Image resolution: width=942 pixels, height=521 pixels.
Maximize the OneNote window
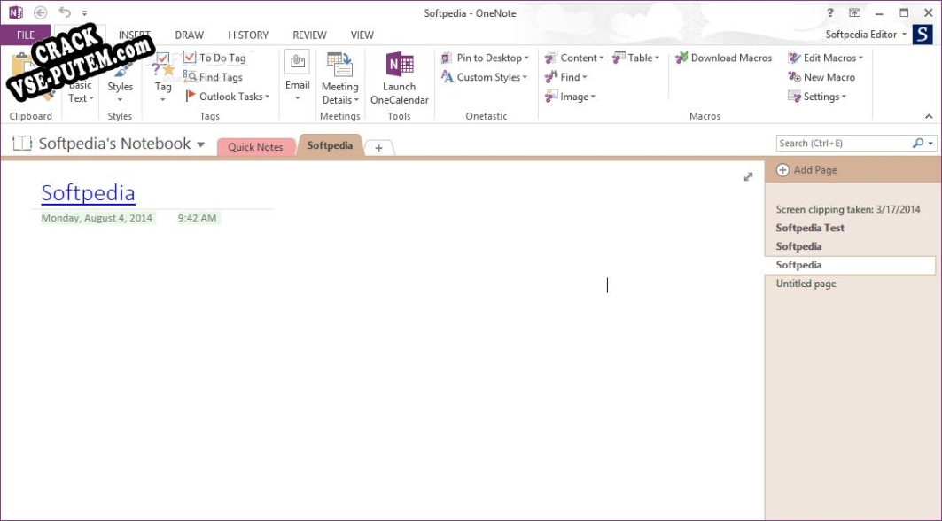click(x=904, y=12)
